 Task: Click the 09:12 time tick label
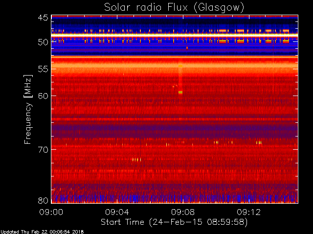point(249,212)
